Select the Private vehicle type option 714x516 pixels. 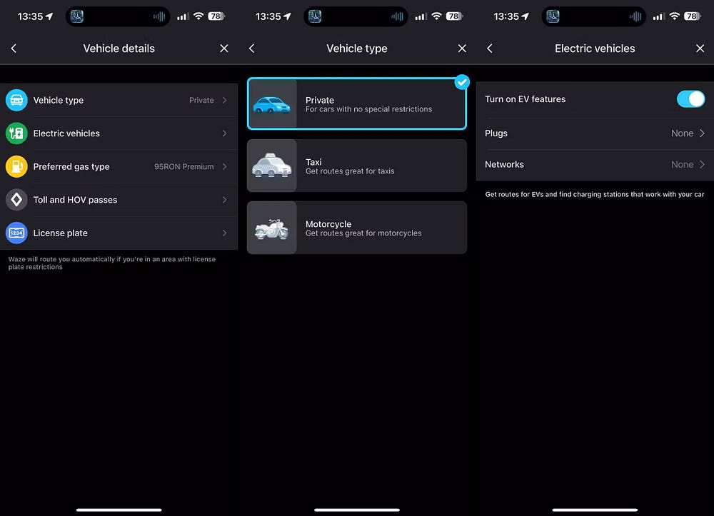point(357,104)
